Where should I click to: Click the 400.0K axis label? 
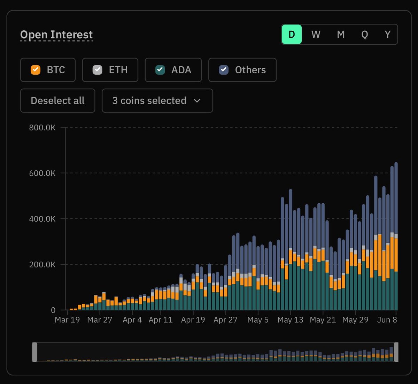coord(42,219)
